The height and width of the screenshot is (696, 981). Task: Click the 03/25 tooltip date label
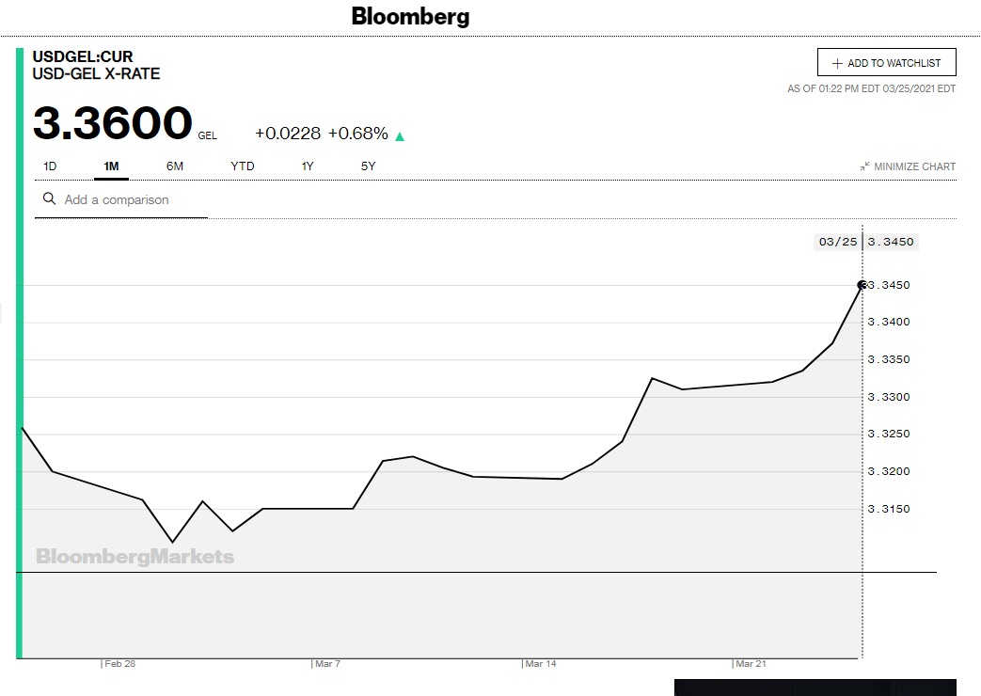(x=838, y=242)
